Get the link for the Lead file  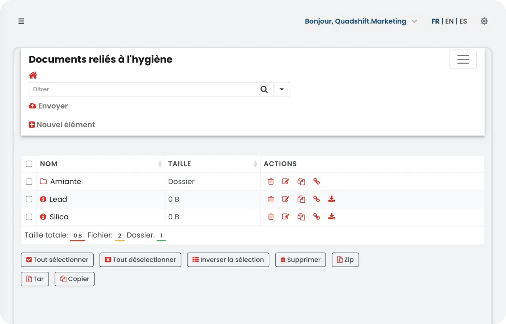316,199
